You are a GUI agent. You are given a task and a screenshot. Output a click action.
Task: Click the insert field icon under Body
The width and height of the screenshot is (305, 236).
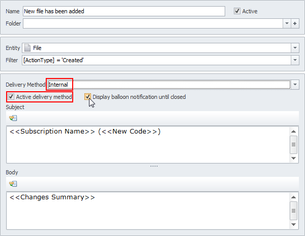13,183
